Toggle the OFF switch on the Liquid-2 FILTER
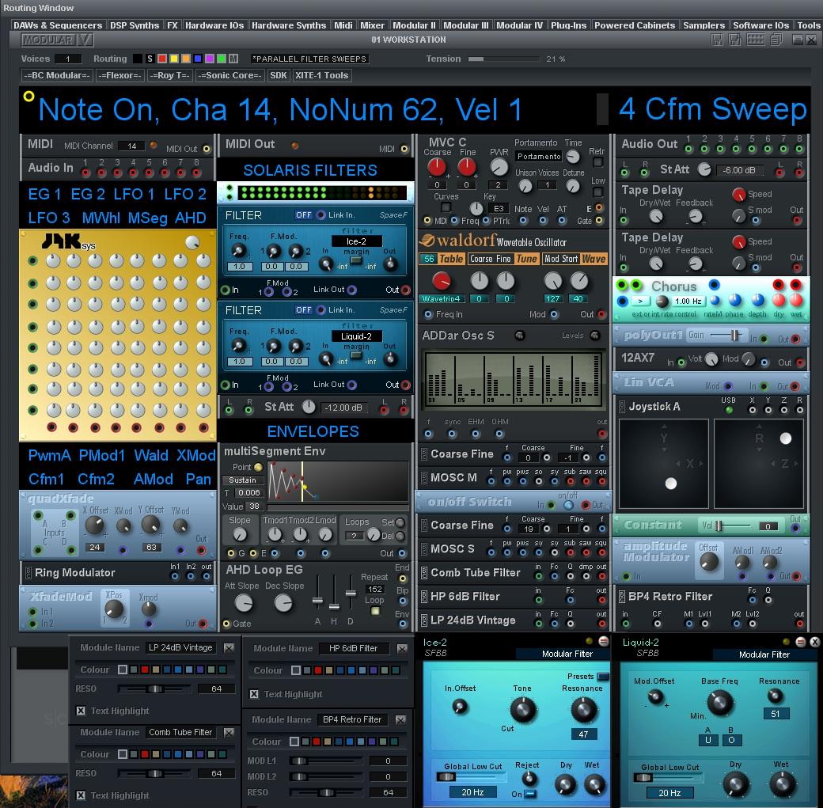The image size is (823, 808). (x=304, y=309)
